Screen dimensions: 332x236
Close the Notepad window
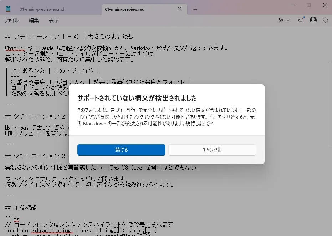coord(325,5)
